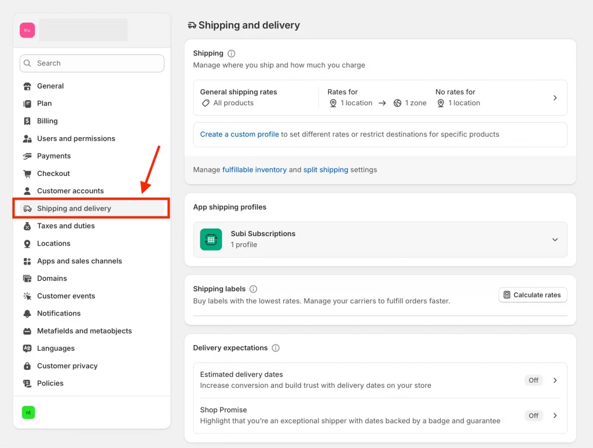Click the Checkout cart icon in sidebar
Image resolution: width=593 pixels, height=448 pixels.
[27, 174]
